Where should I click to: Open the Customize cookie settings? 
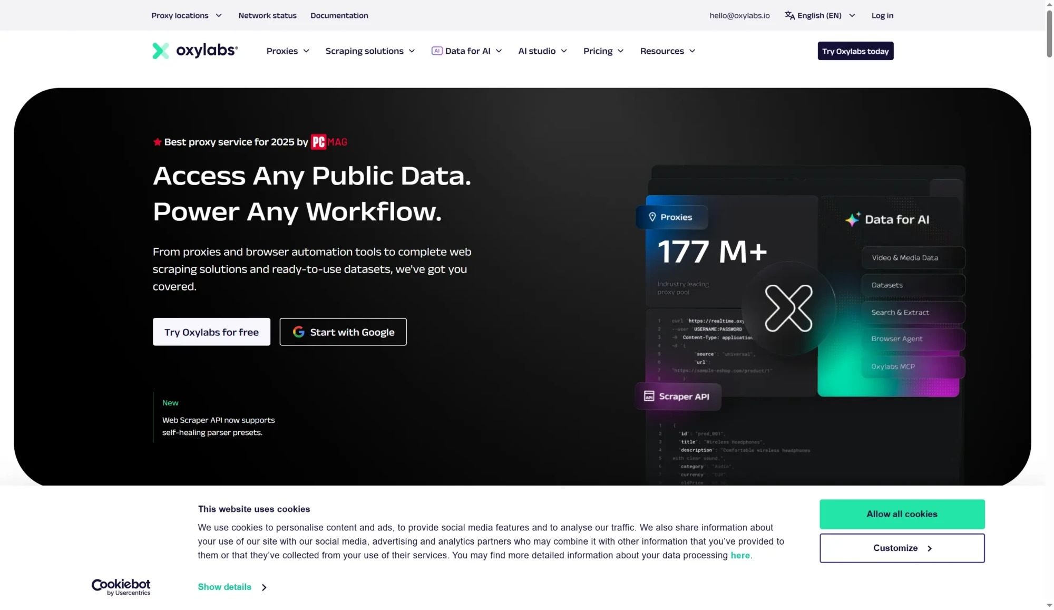click(902, 548)
